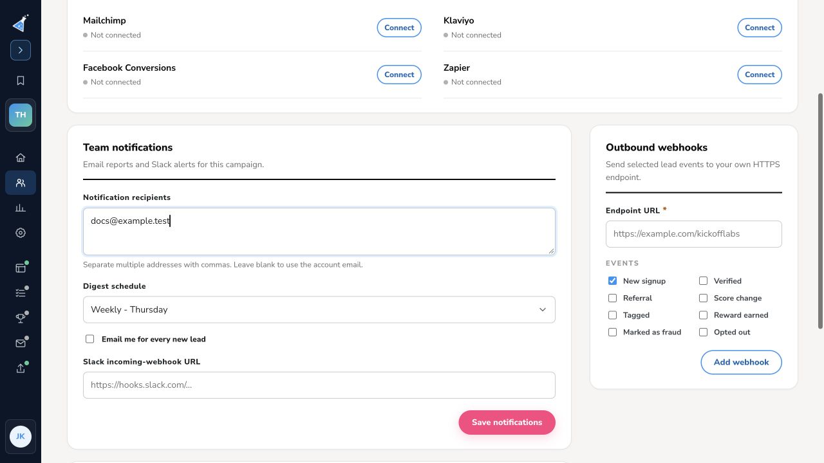Open the bookmark icon in sidebar
824x463 pixels.
[21, 80]
